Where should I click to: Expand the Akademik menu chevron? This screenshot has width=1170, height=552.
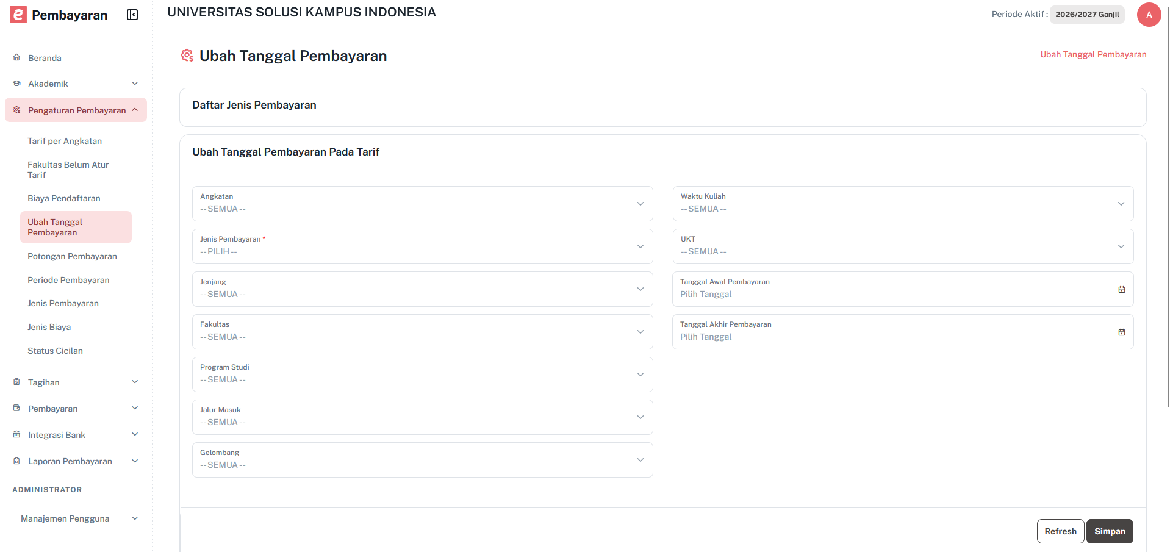[x=135, y=84]
